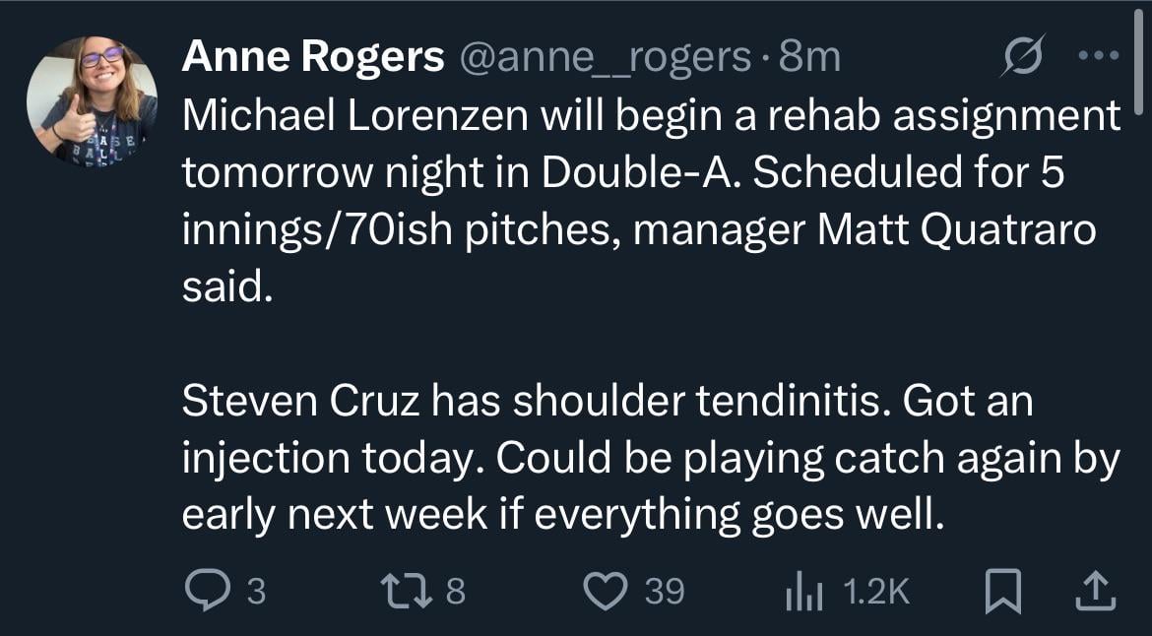View post analytics via the bar chart icon
Screen dimensions: 1152x636
click(807, 589)
